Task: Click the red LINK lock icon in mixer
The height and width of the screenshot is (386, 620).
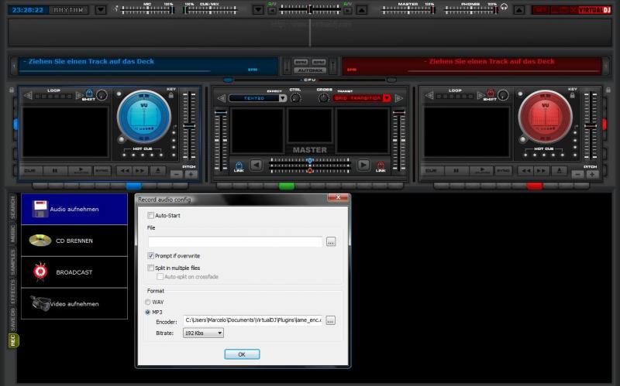Action: [x=381, y=165]
